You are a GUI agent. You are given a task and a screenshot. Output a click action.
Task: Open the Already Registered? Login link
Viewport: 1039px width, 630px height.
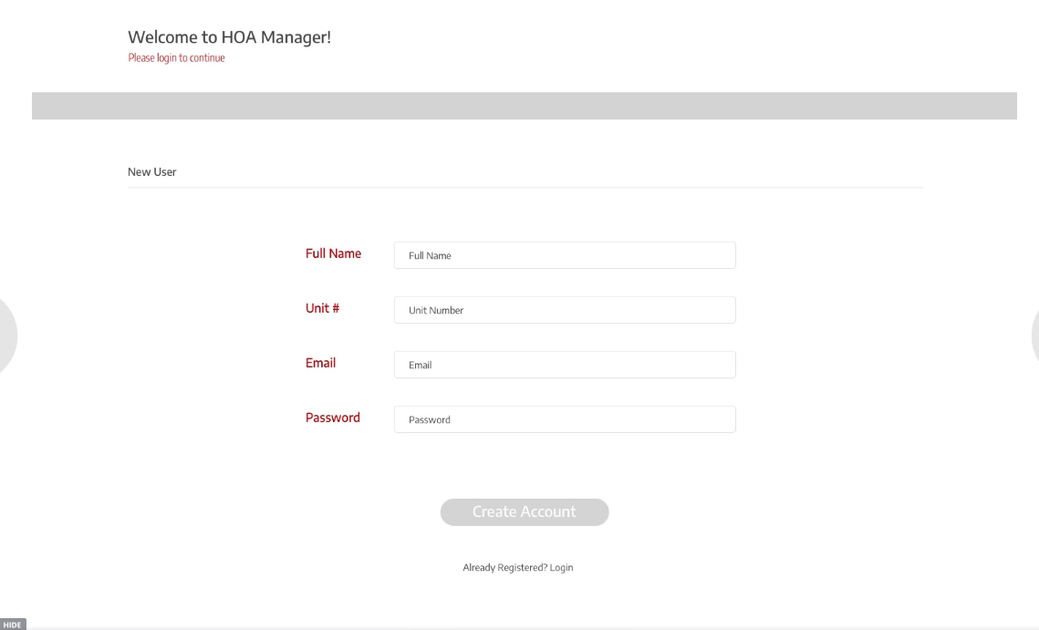pos(517,567)
